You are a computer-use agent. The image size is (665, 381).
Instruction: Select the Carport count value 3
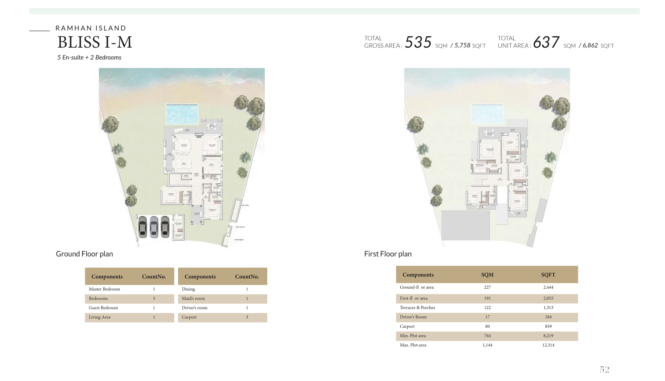pos(247,317)
